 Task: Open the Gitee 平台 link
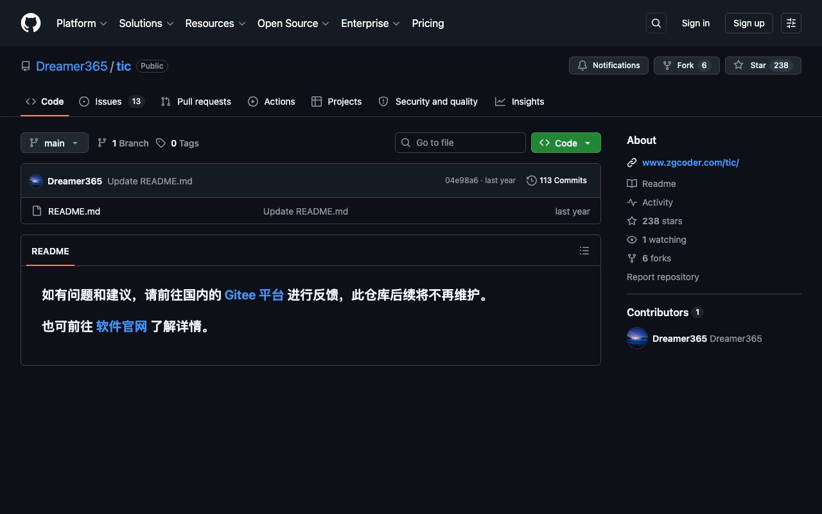click(254, 295)
